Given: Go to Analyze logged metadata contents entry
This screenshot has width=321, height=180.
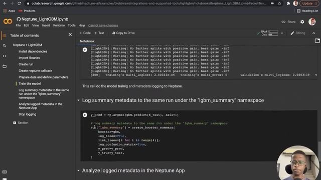Looking at the screenshot, I should (40, 106).
